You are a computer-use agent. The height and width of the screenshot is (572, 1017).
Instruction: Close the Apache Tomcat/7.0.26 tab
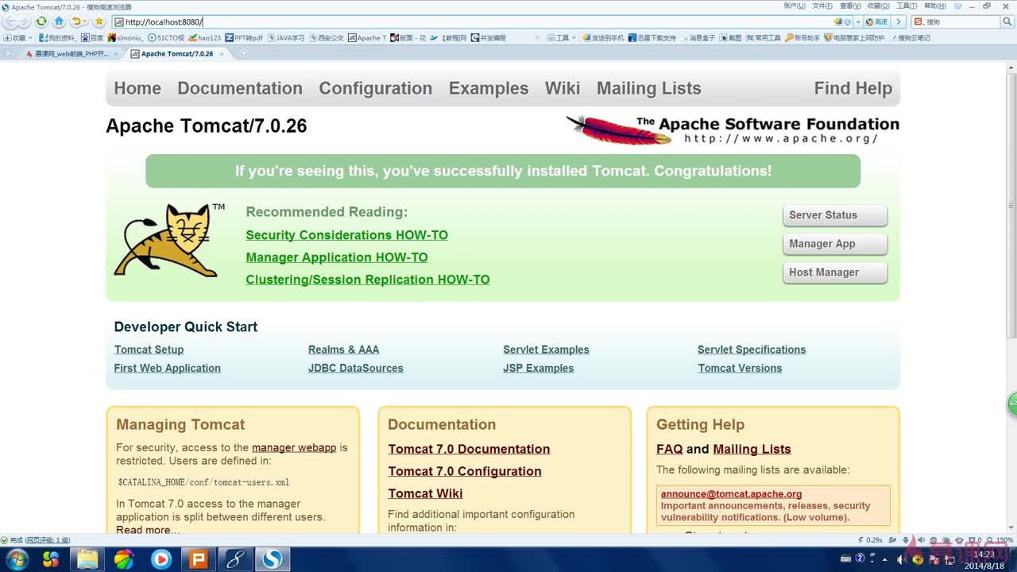click(222, 54)
